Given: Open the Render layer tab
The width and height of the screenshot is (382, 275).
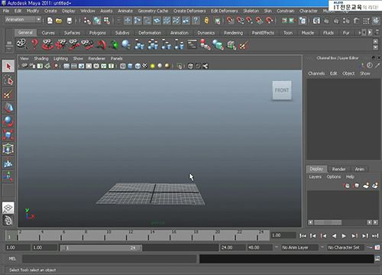Looking at the screenshot, I should tap(338, 169).
